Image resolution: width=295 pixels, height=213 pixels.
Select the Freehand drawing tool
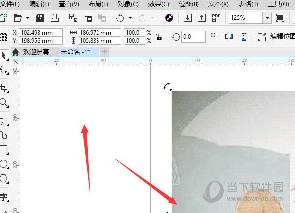click(4, 121)
